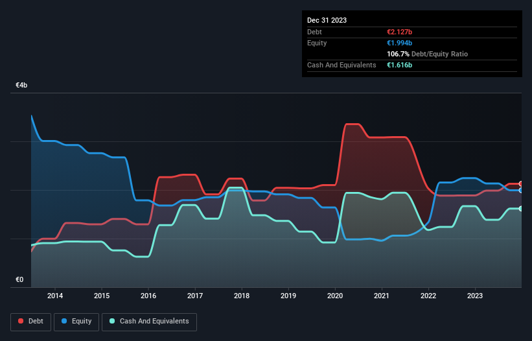532x341 pixels.
Task: Click the teal Cash legend dot
Action: point(112,321)
